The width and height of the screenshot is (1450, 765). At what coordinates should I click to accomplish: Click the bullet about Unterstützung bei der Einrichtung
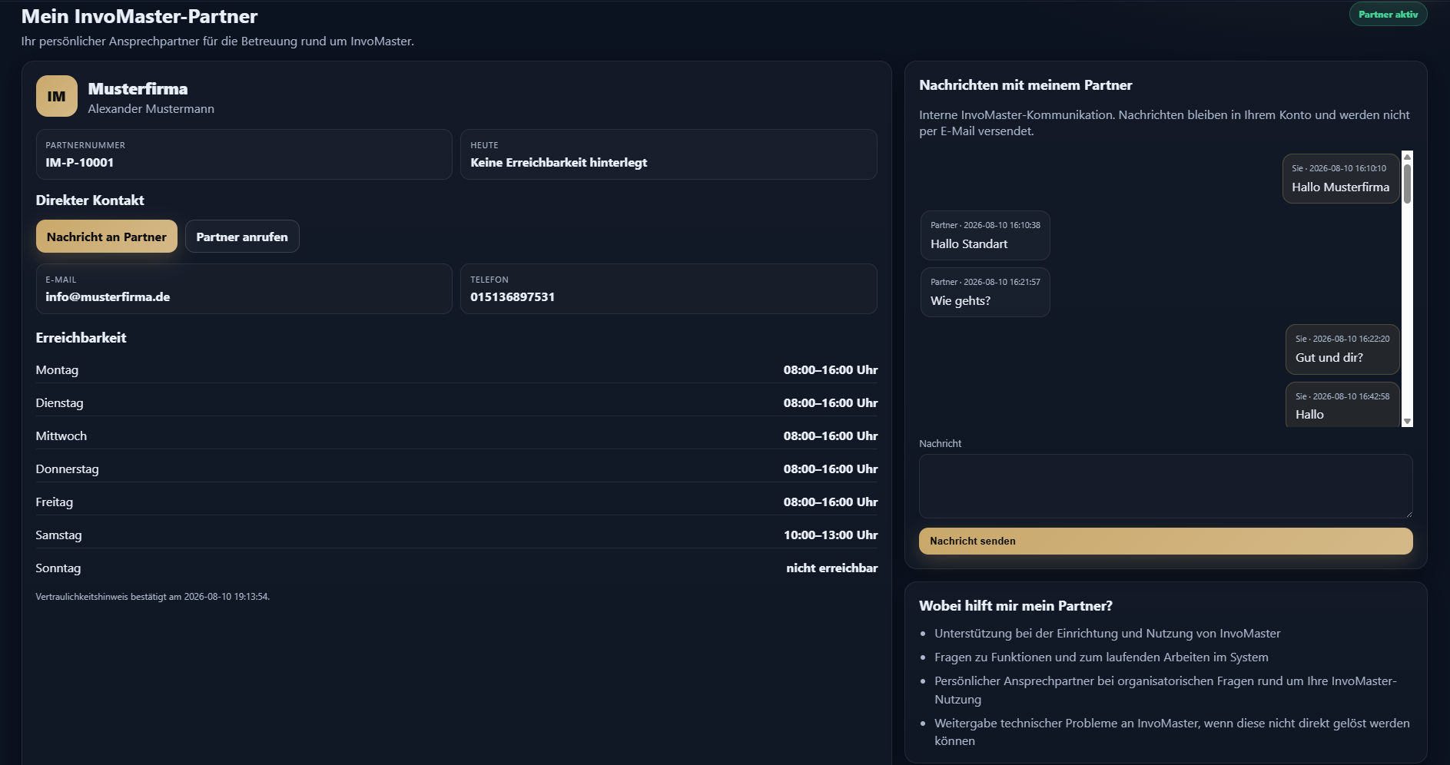coord(1107,634)
